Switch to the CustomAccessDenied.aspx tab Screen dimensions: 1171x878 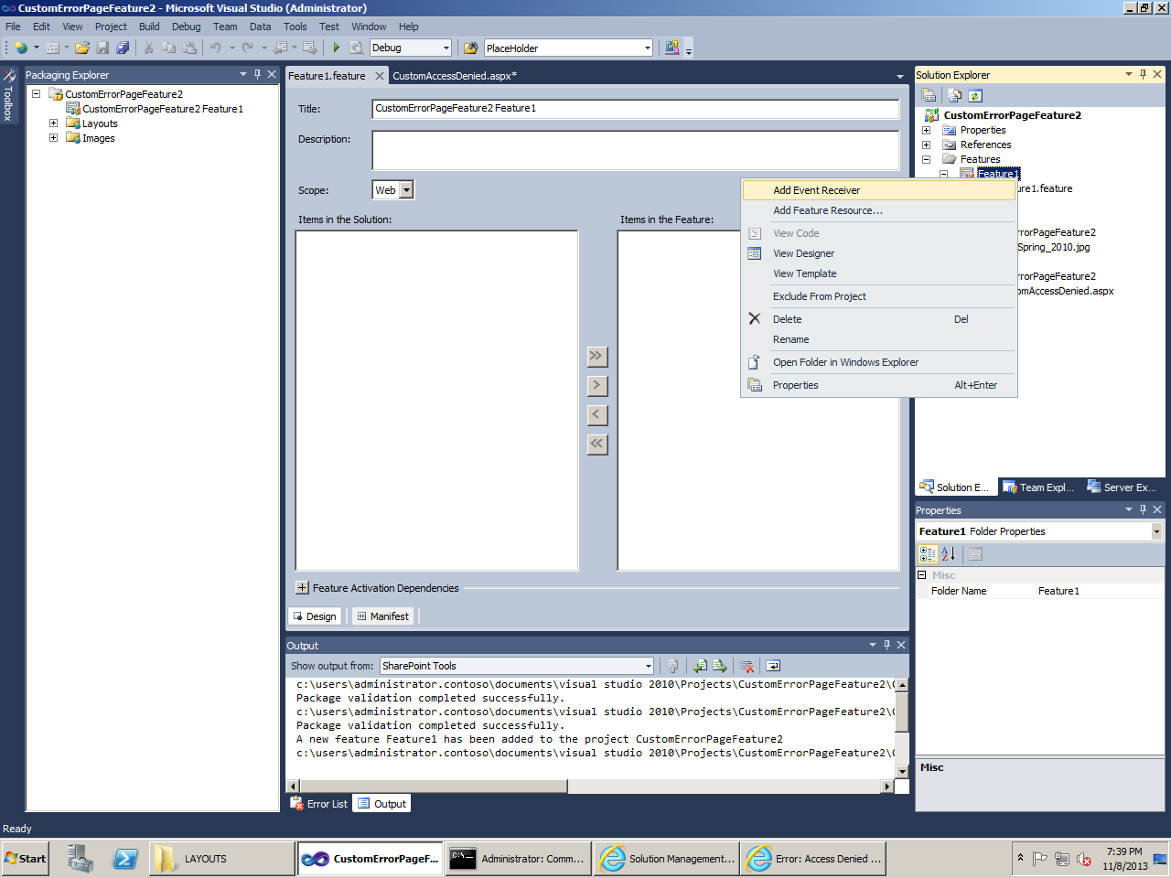pyautogui.click(x=455, y=76)
